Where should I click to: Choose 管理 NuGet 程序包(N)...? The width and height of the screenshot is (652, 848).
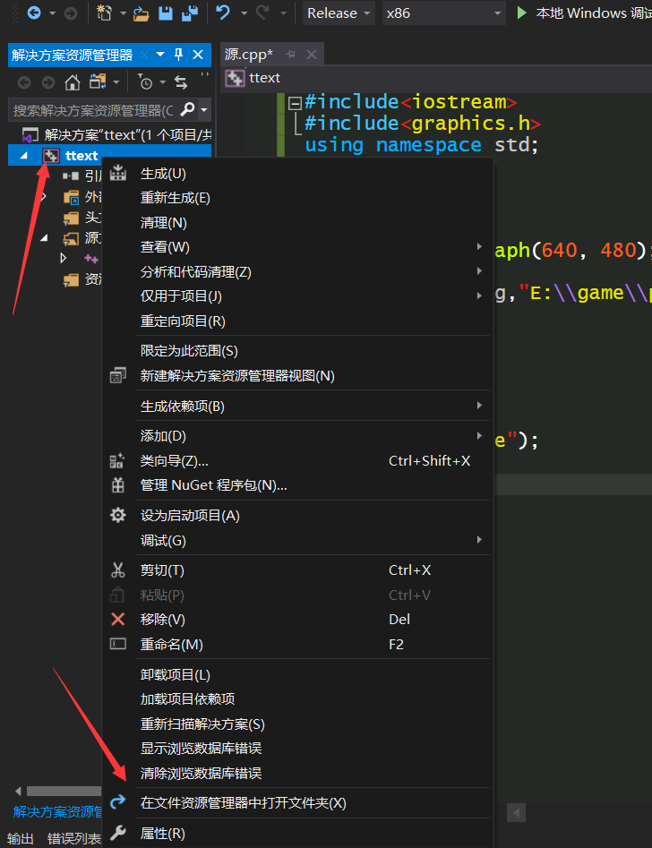coord(297,485)
